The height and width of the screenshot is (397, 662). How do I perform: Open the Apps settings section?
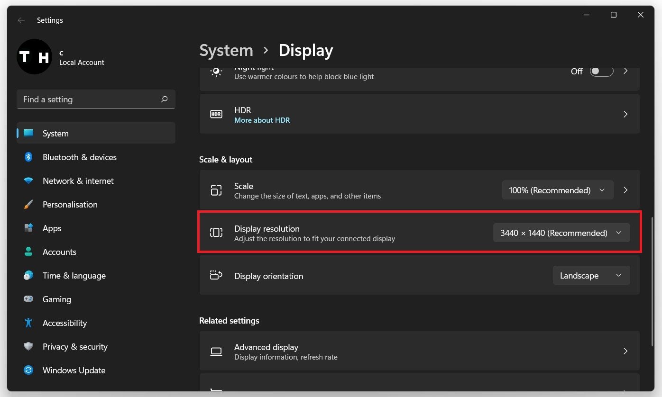(52, 228)
